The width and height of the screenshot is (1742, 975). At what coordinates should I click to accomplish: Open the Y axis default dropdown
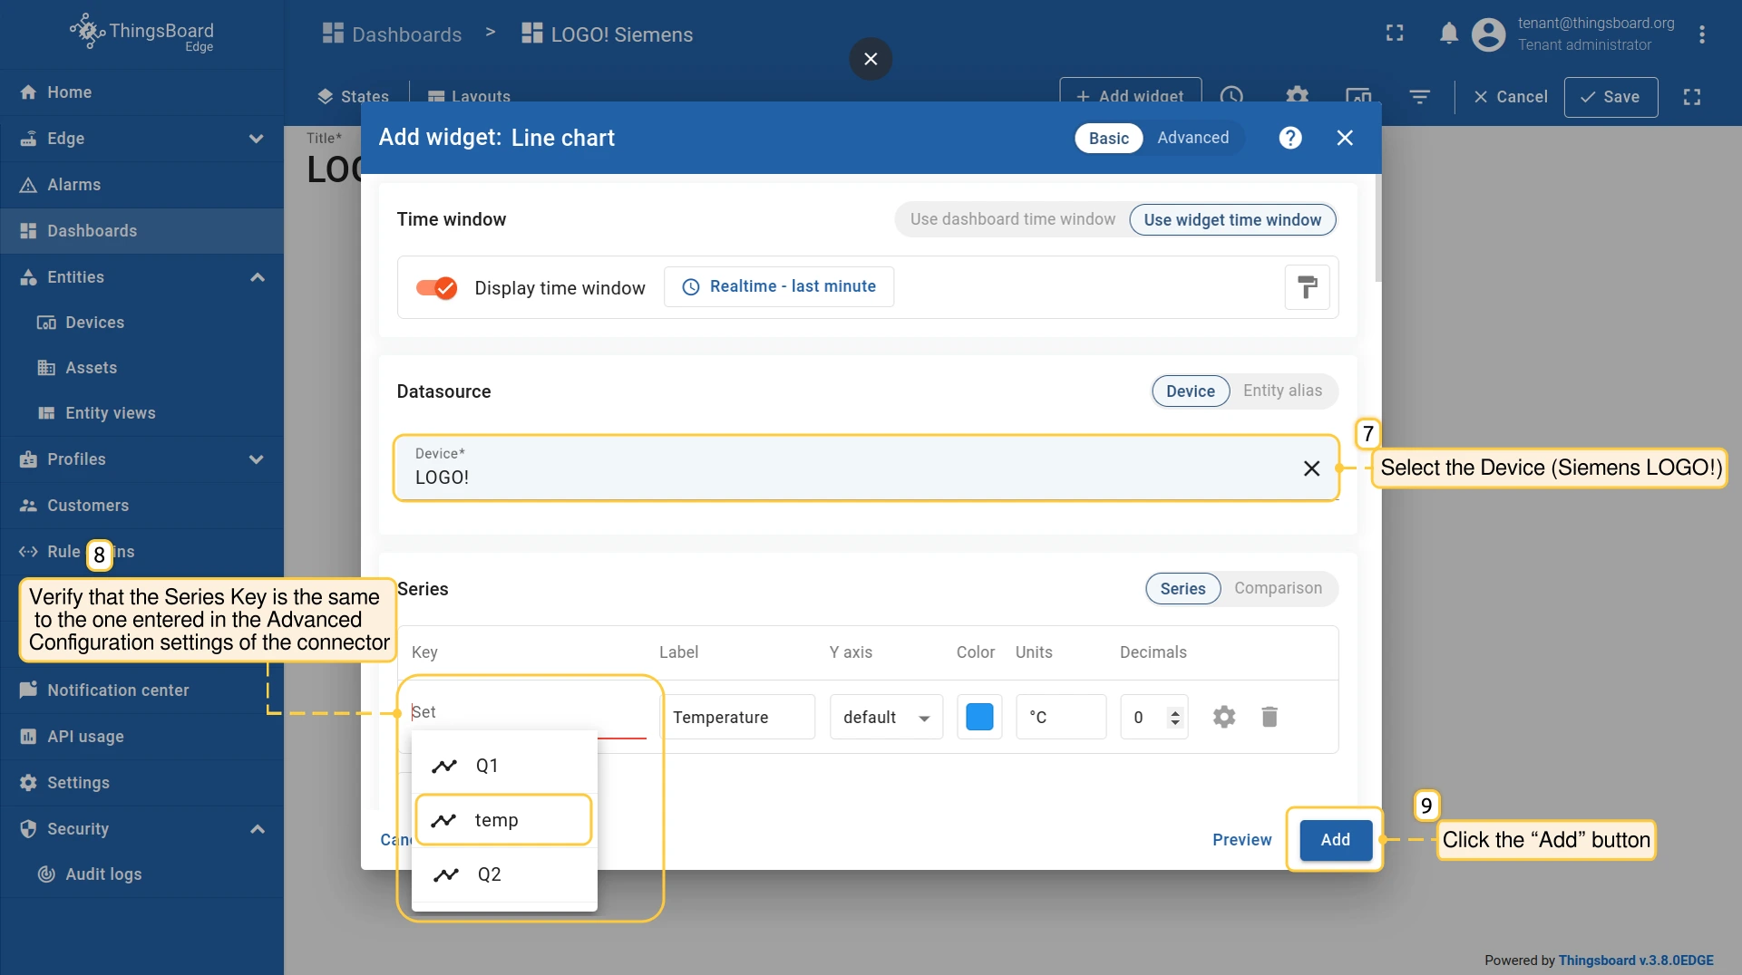(886, 718)
